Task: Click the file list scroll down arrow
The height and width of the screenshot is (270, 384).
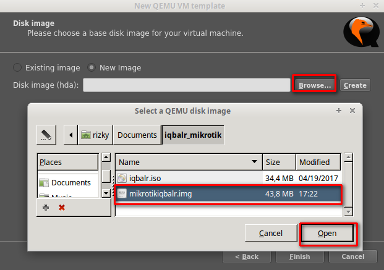Action: 349,212
